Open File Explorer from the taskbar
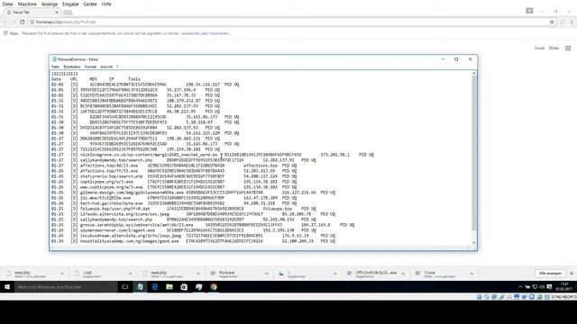 pyautogui.click(x=169, y=287)
